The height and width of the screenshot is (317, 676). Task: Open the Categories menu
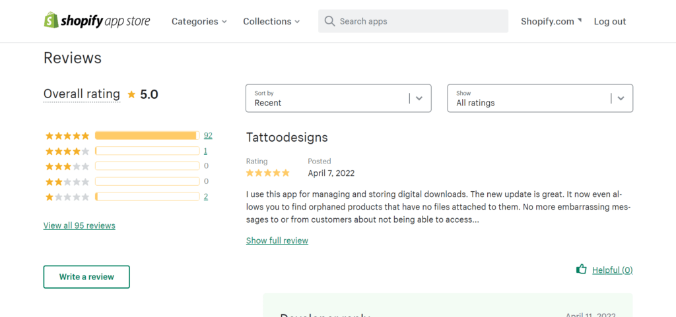(199, 21)
